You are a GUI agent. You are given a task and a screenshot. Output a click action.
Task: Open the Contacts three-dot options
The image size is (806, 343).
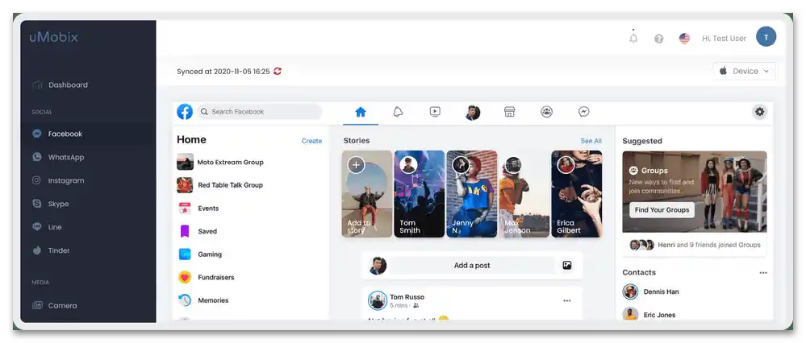click(x=763, y=273)
